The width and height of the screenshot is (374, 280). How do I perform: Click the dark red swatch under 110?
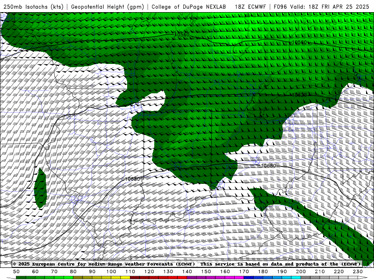[135, 278]
